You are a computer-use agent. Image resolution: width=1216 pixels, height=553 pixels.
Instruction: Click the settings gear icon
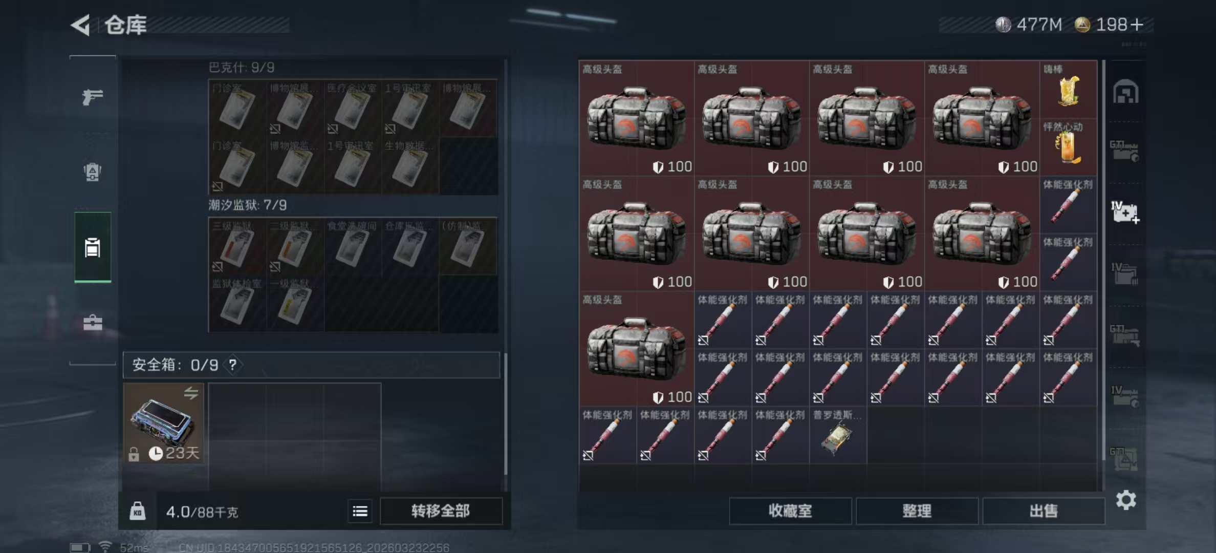point(1126,500)
